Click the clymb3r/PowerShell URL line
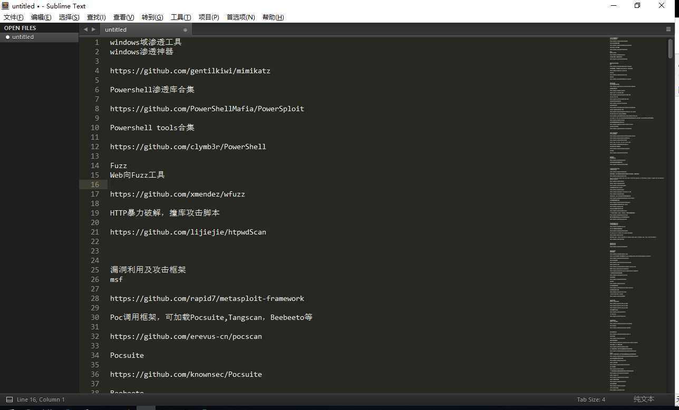679x410 pixels. [x=188, y=147]
